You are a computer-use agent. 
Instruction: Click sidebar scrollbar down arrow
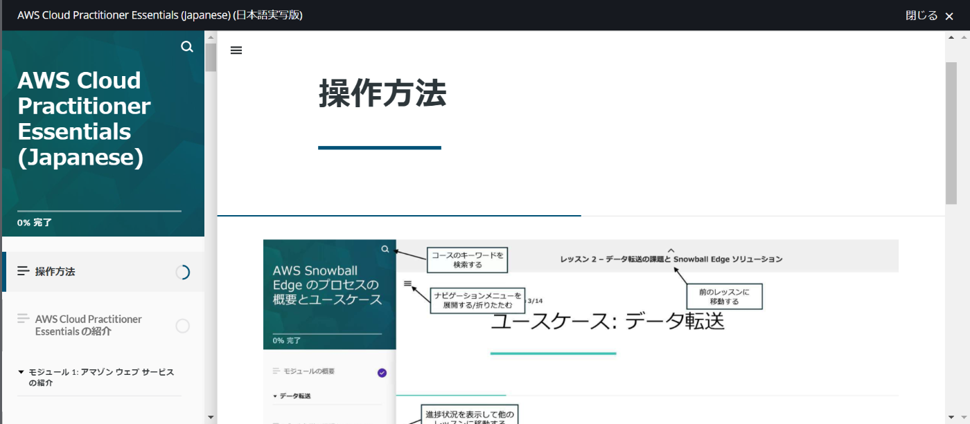(211, 417)
